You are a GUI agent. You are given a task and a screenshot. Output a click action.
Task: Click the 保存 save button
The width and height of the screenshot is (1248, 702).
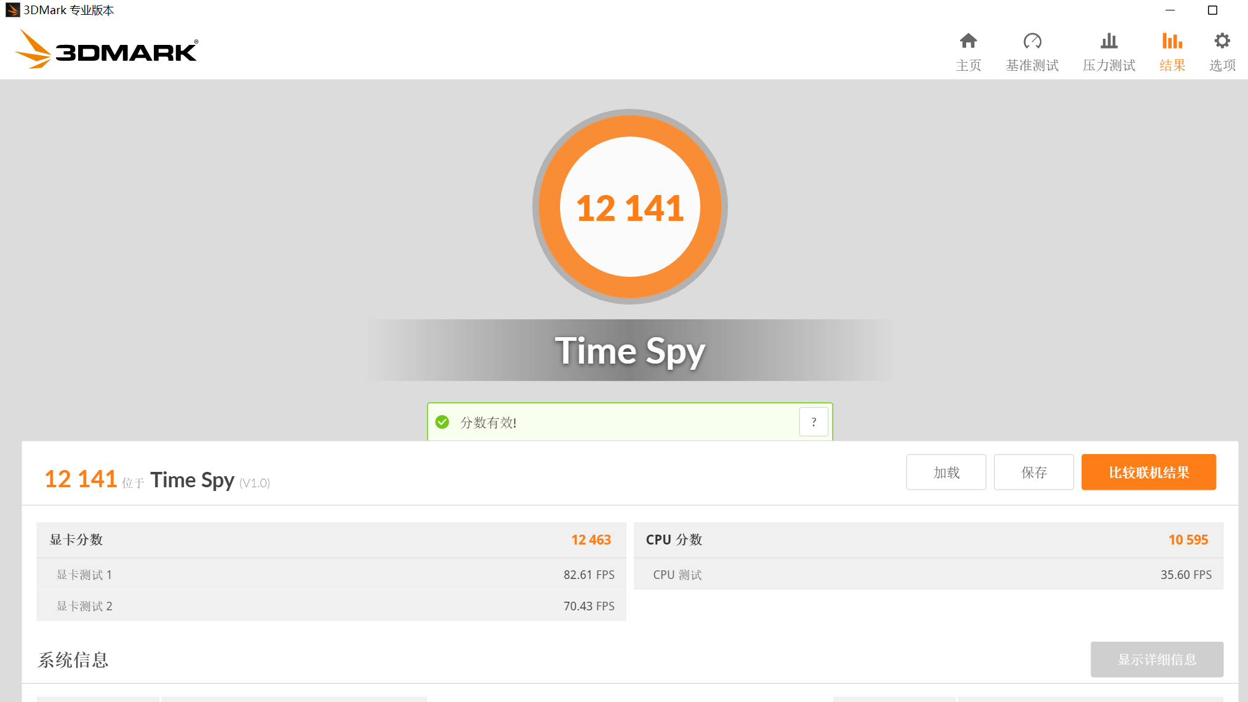1034,473
